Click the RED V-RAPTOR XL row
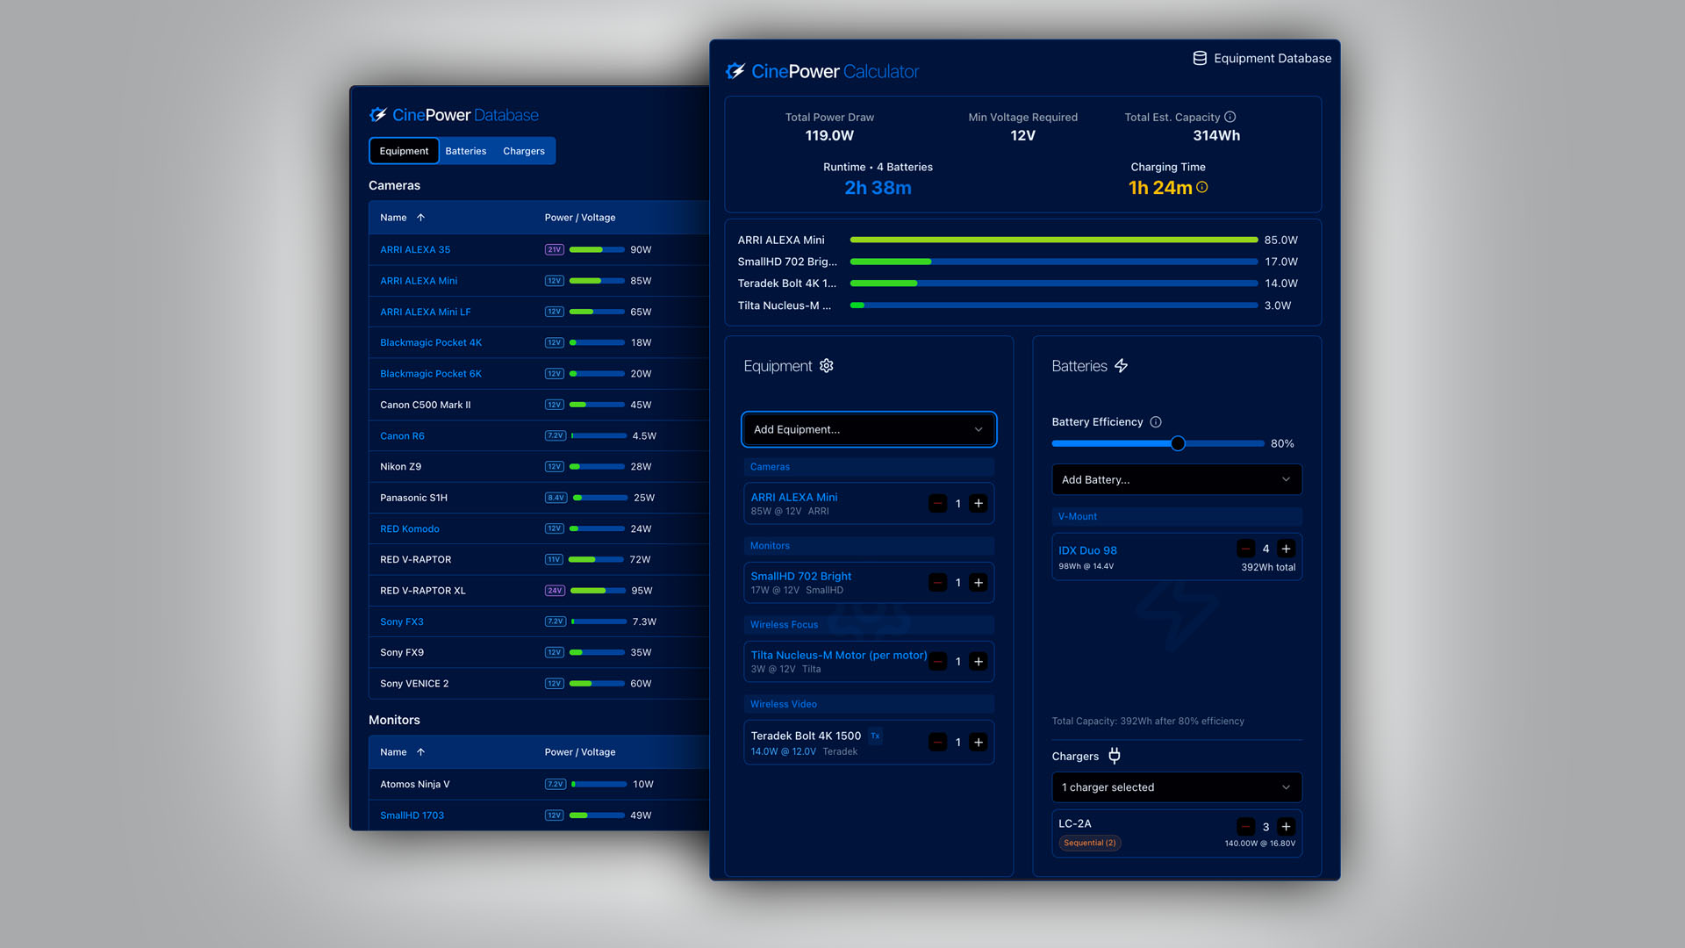The width and height of the screenshot is (1685, 948). 539,591
